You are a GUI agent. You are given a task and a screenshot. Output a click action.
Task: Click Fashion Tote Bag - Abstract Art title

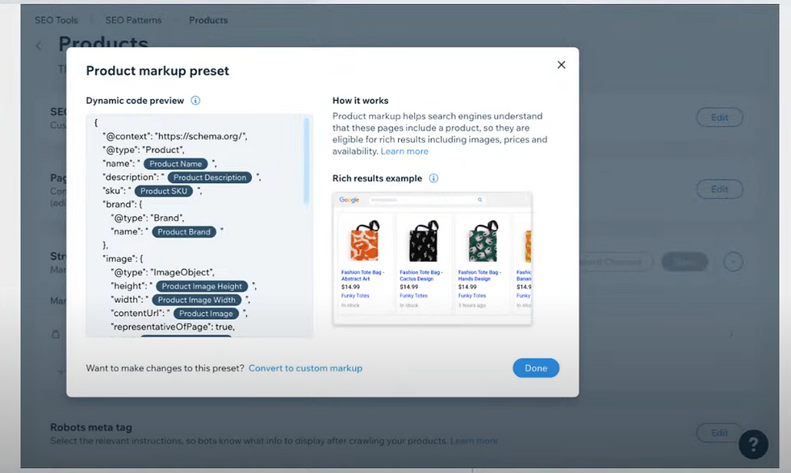pyautogui.click(x=362, y=276)
